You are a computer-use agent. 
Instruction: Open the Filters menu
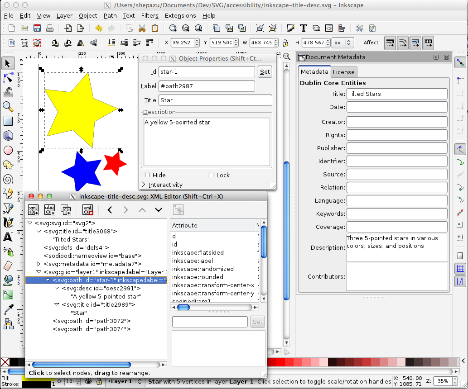150,15
